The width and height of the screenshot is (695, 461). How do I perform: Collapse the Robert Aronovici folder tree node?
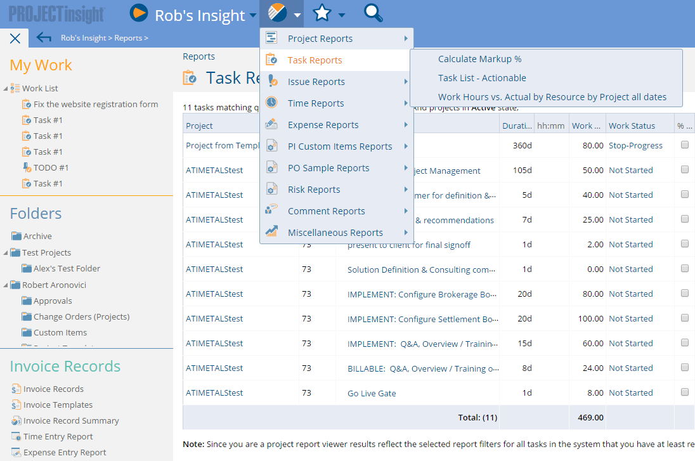pos(5,285)
